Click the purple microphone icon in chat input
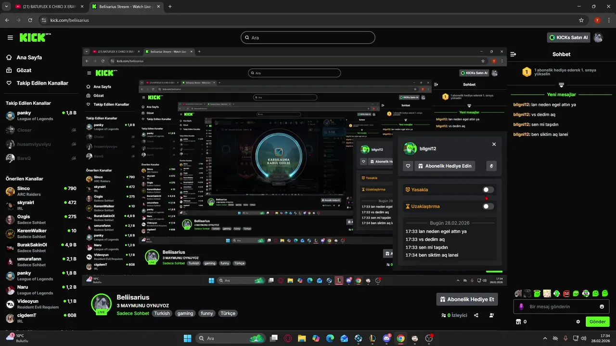The image size is (616, 346). [521, 307]
